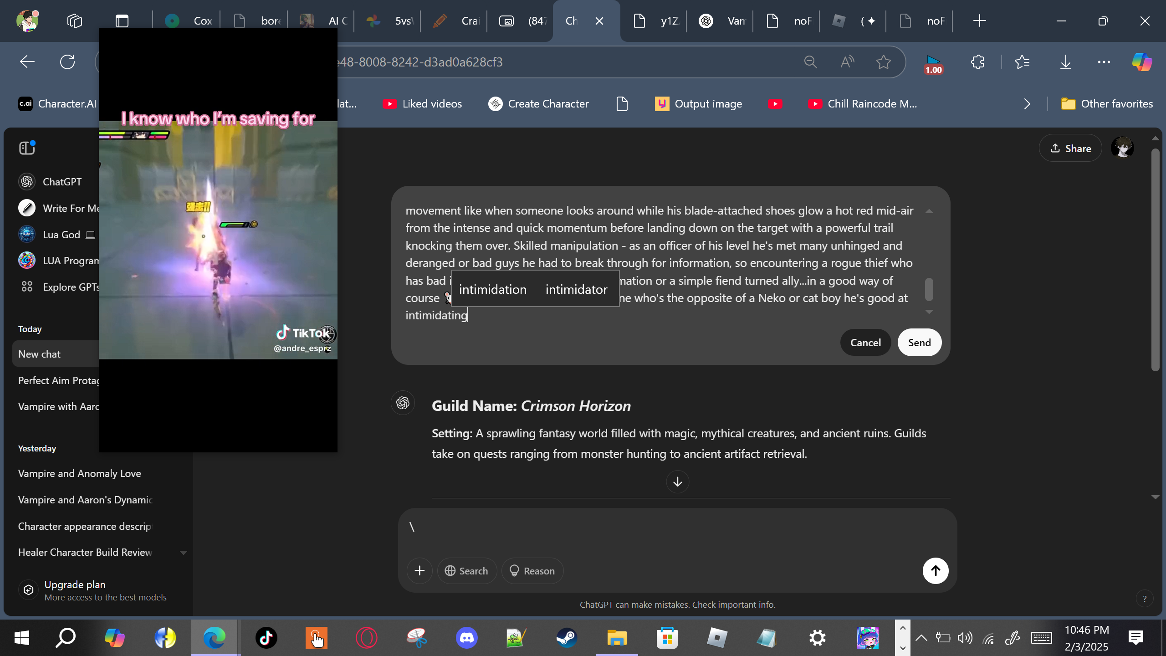Open TikTok from the taskbar
Viewport: 1166px width, 656px height.
pos(266,638)
